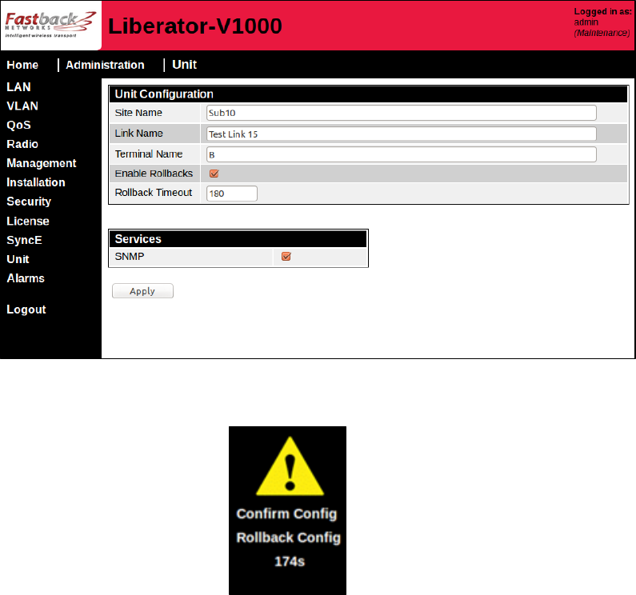
Task: Go to the Installation page
Action: [36, 182]
